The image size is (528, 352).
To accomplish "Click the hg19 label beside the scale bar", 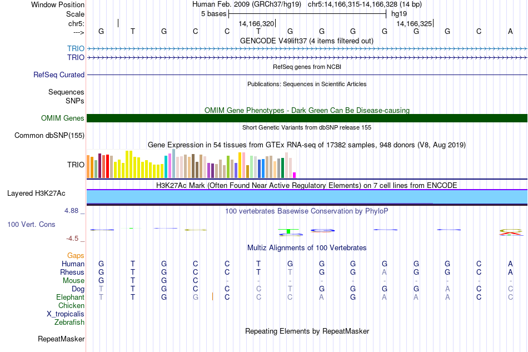I will [399, 14].
